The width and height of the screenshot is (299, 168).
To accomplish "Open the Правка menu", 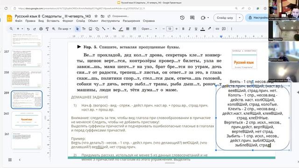I will (30, 21).
